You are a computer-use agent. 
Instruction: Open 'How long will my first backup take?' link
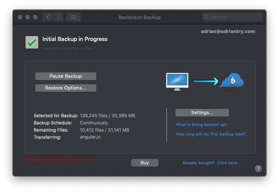tap(211, 134)
